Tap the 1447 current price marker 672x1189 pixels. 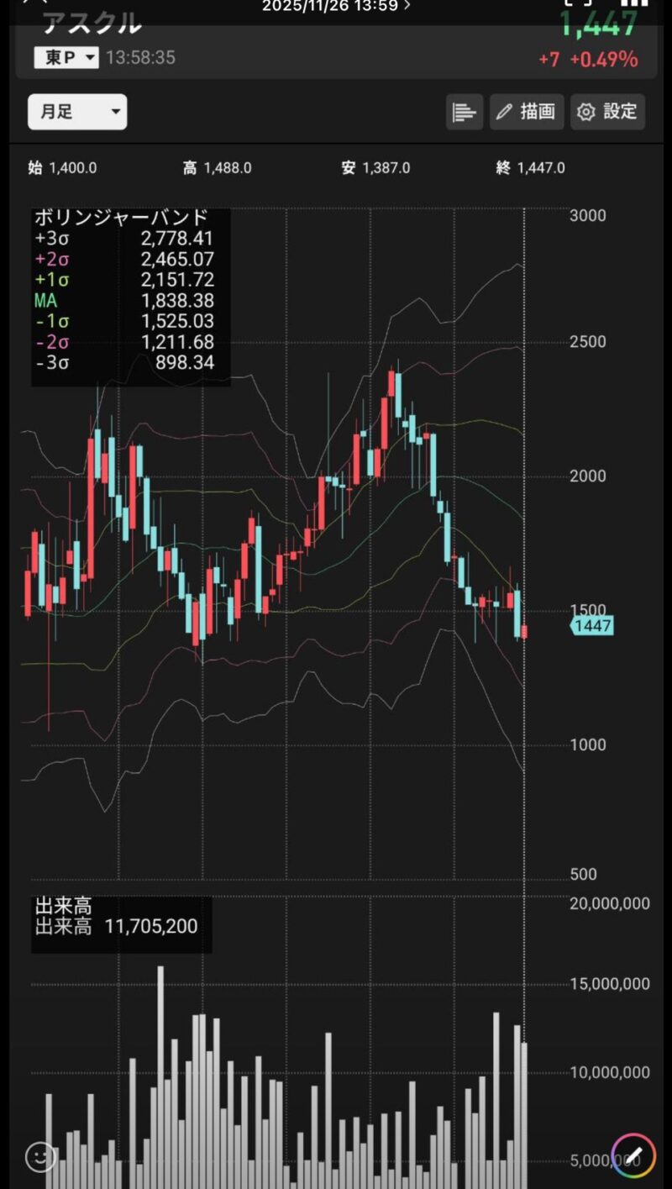coord(592,626)
